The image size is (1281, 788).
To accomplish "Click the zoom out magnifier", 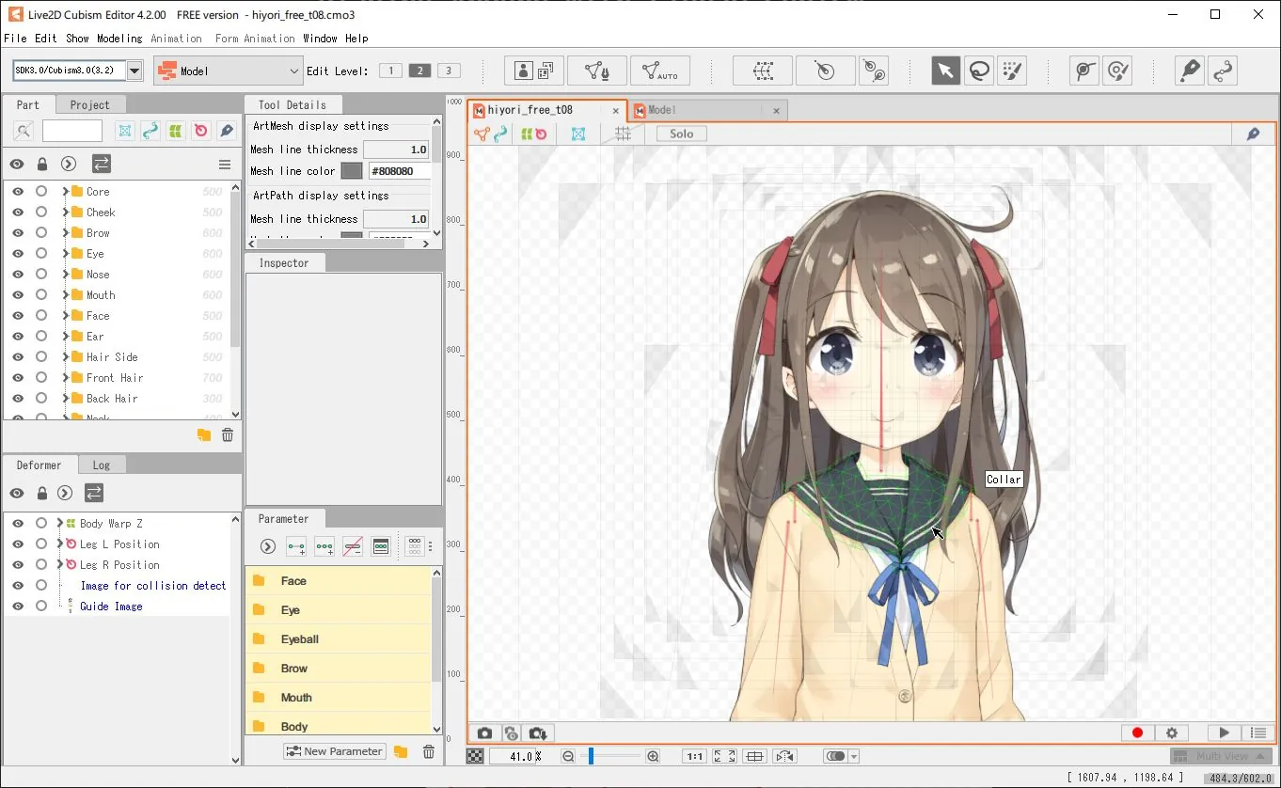I will point(568,756).
